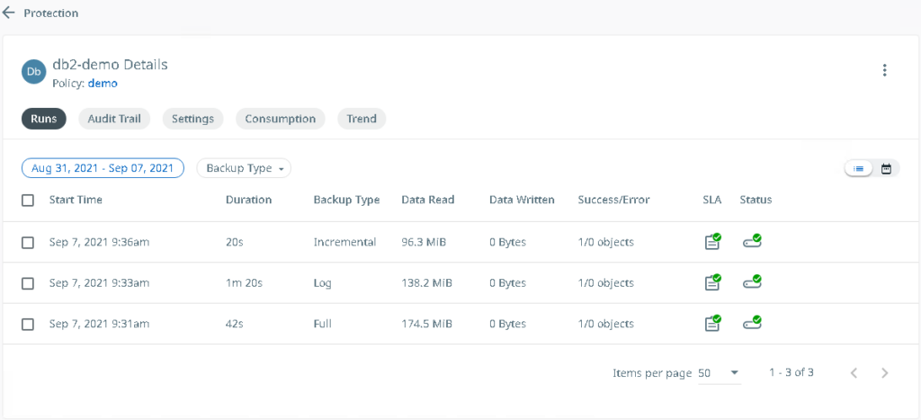Screen dimensions: 921x420
Task: Open the demo policy link
Action: [x=103, y=84]
